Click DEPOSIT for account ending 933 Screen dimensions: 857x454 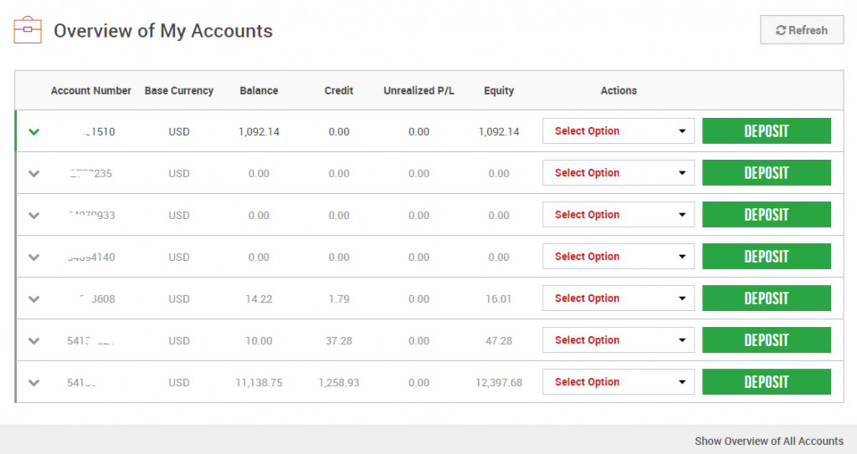[x=767, y=215]
